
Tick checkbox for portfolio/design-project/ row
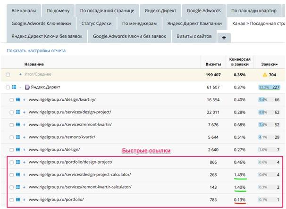pos(11,162)
